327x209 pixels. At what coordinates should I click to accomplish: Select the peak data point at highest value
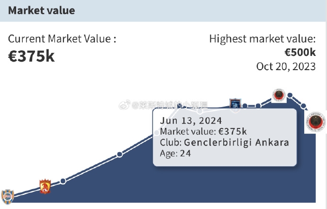[x=290, y=95]
